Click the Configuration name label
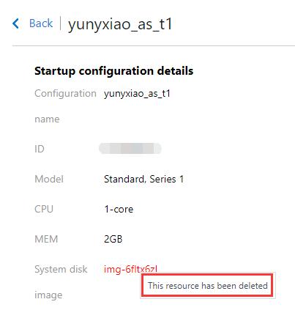This screenshot has width=295, height=310. (x=65, y=106)
